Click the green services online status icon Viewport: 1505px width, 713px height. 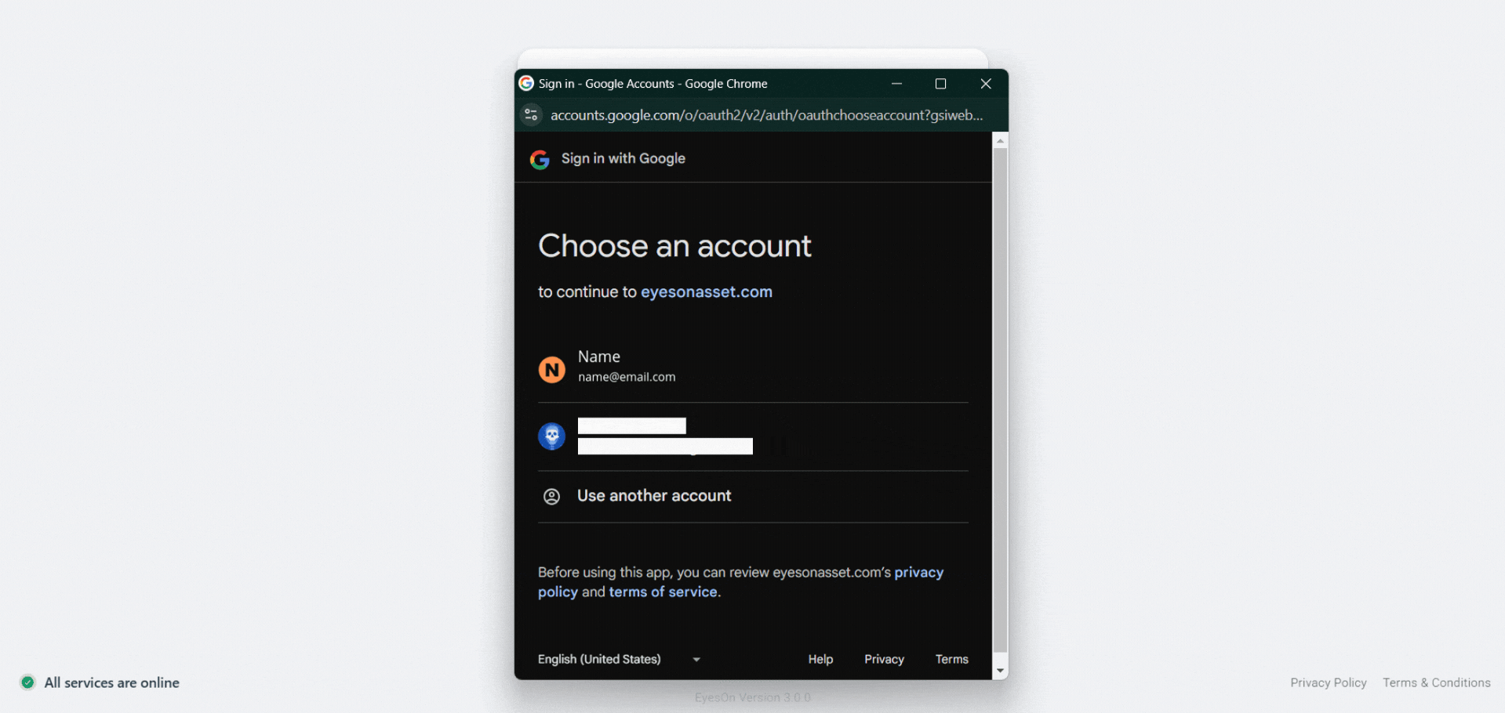pos(27,682)
